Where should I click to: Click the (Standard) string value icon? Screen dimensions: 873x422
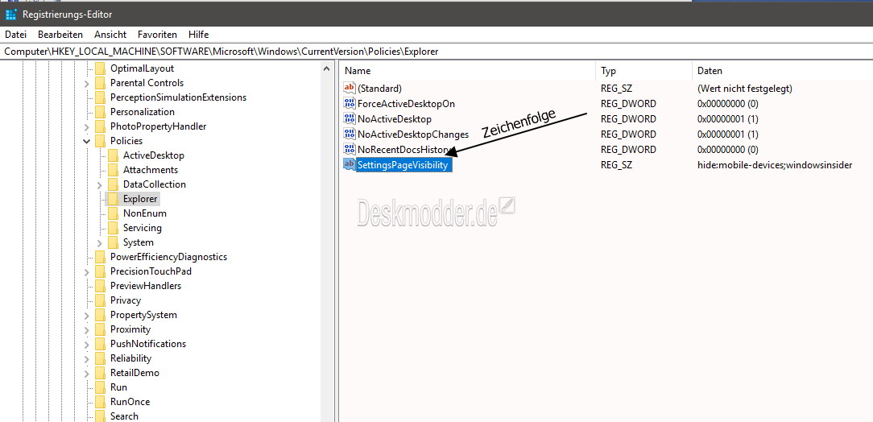(349, 88)
